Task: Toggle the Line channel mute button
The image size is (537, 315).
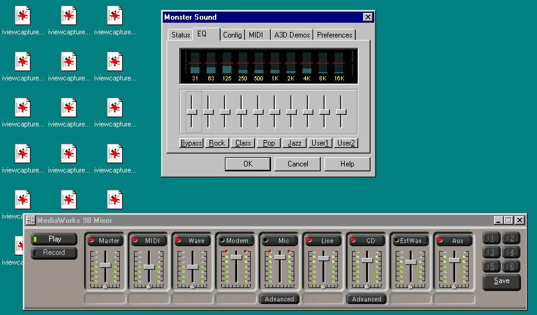Action: (x=323, y=240)
